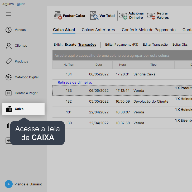Click Ver Total calculator button
192x192 pixels.
pyautogui.click(x=102, y=16)
